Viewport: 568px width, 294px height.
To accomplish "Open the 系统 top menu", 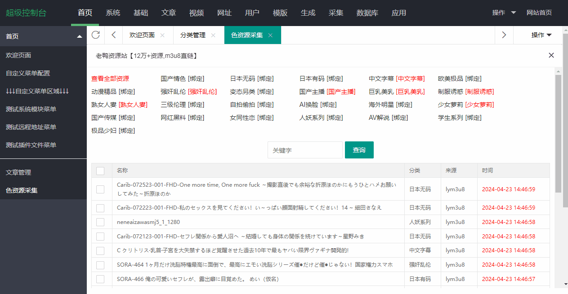I will pos(113,13).
